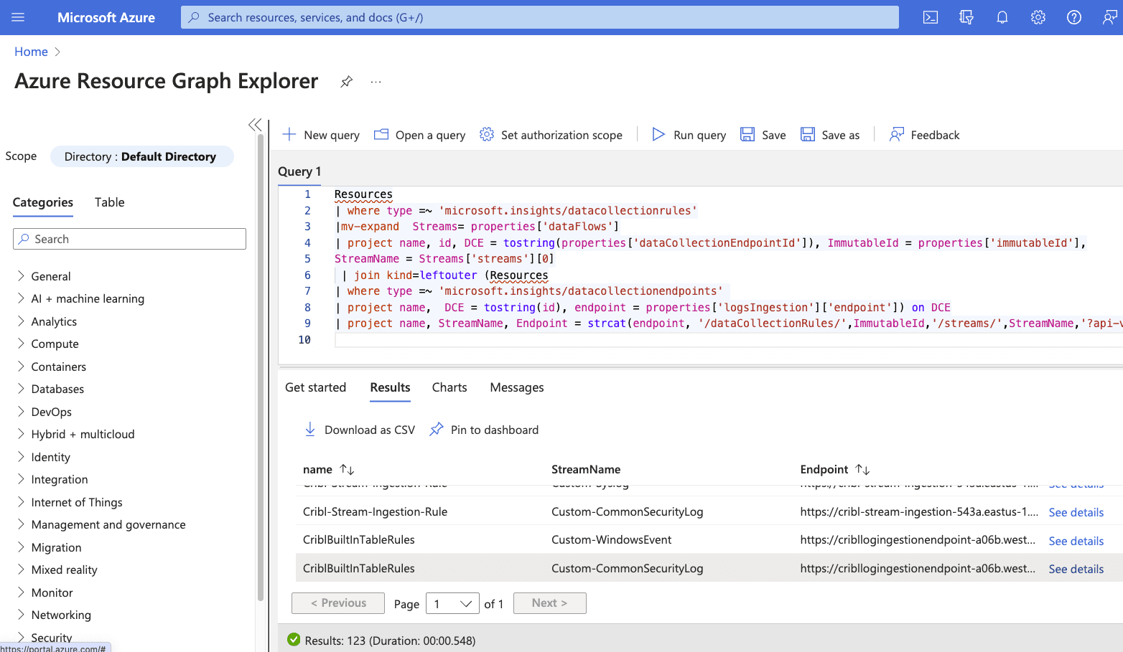Image resolution: width=1123 pixels, height=652 pixels.
Task: Click Run query play button
Action: [x=689, y=135]
